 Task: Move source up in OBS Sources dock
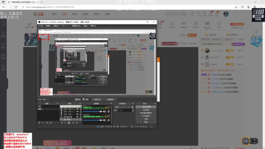click(73, 123)
